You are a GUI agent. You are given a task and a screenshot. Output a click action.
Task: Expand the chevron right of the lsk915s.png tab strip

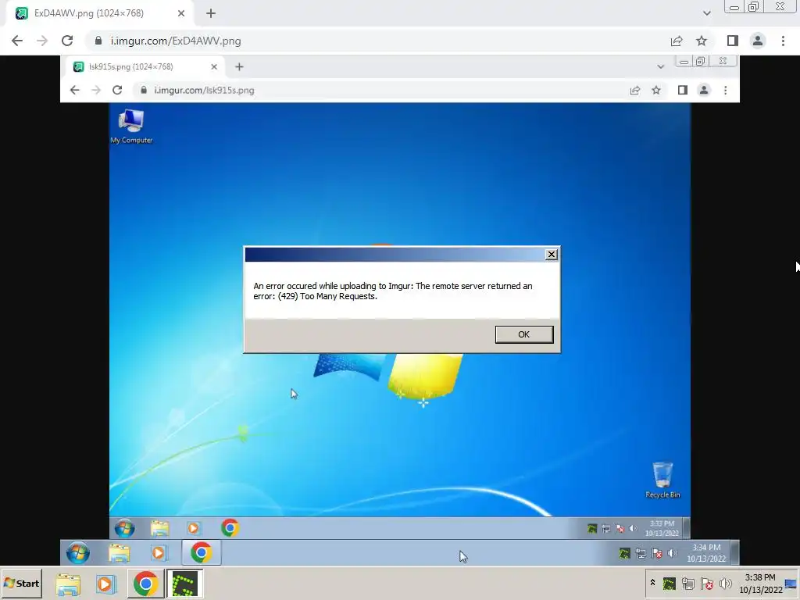[x=661, y=67]
